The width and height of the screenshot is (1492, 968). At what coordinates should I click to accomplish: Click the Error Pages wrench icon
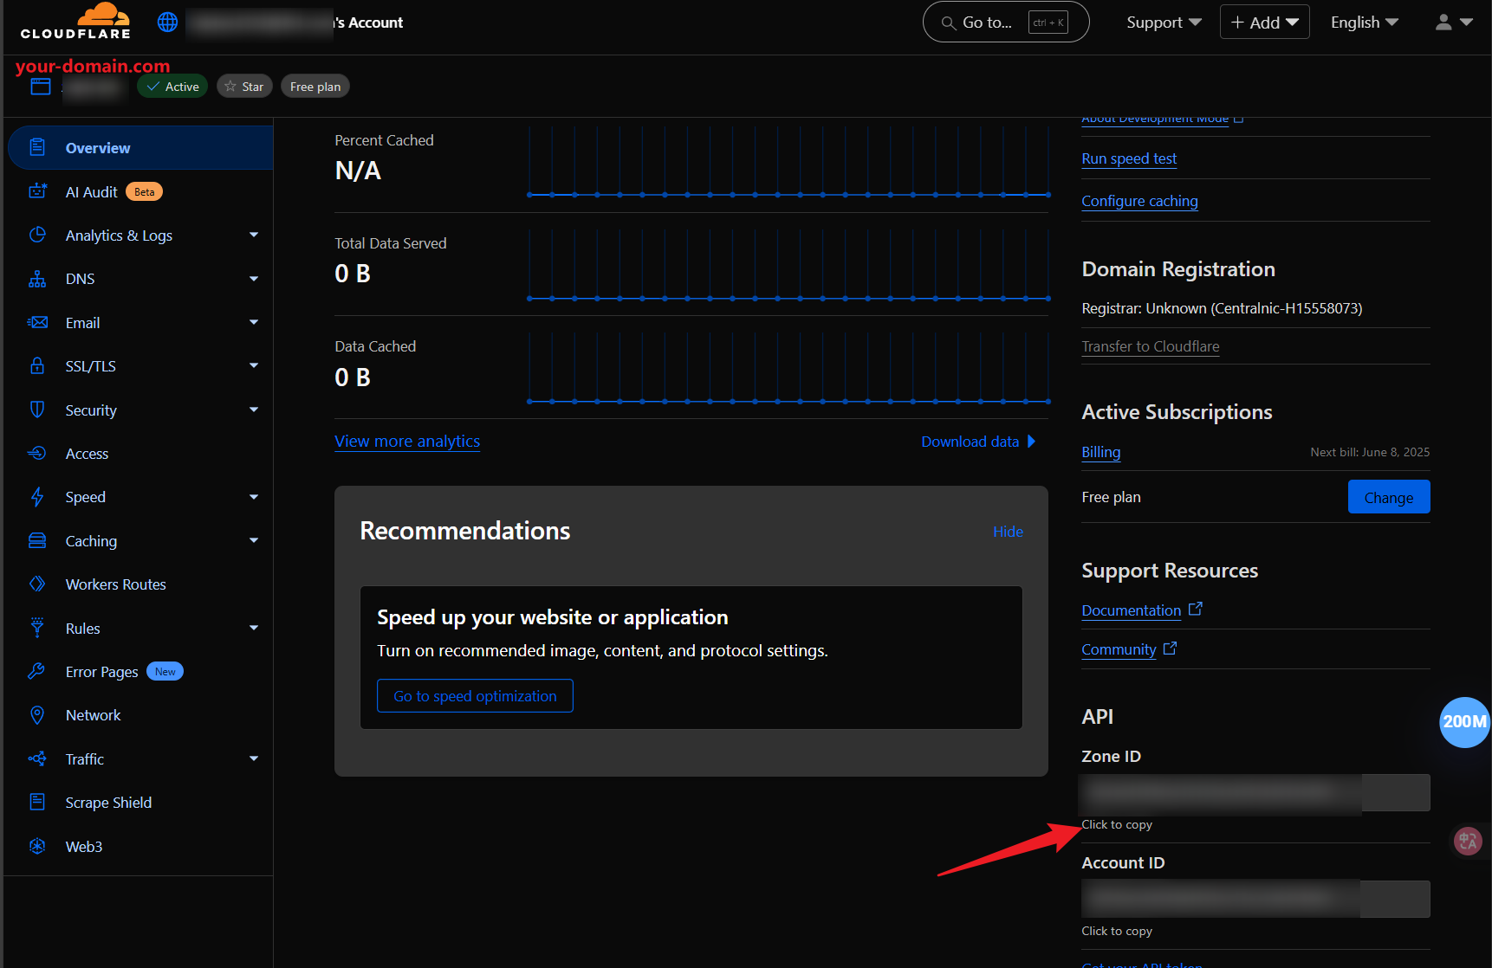tap(36, 671)
